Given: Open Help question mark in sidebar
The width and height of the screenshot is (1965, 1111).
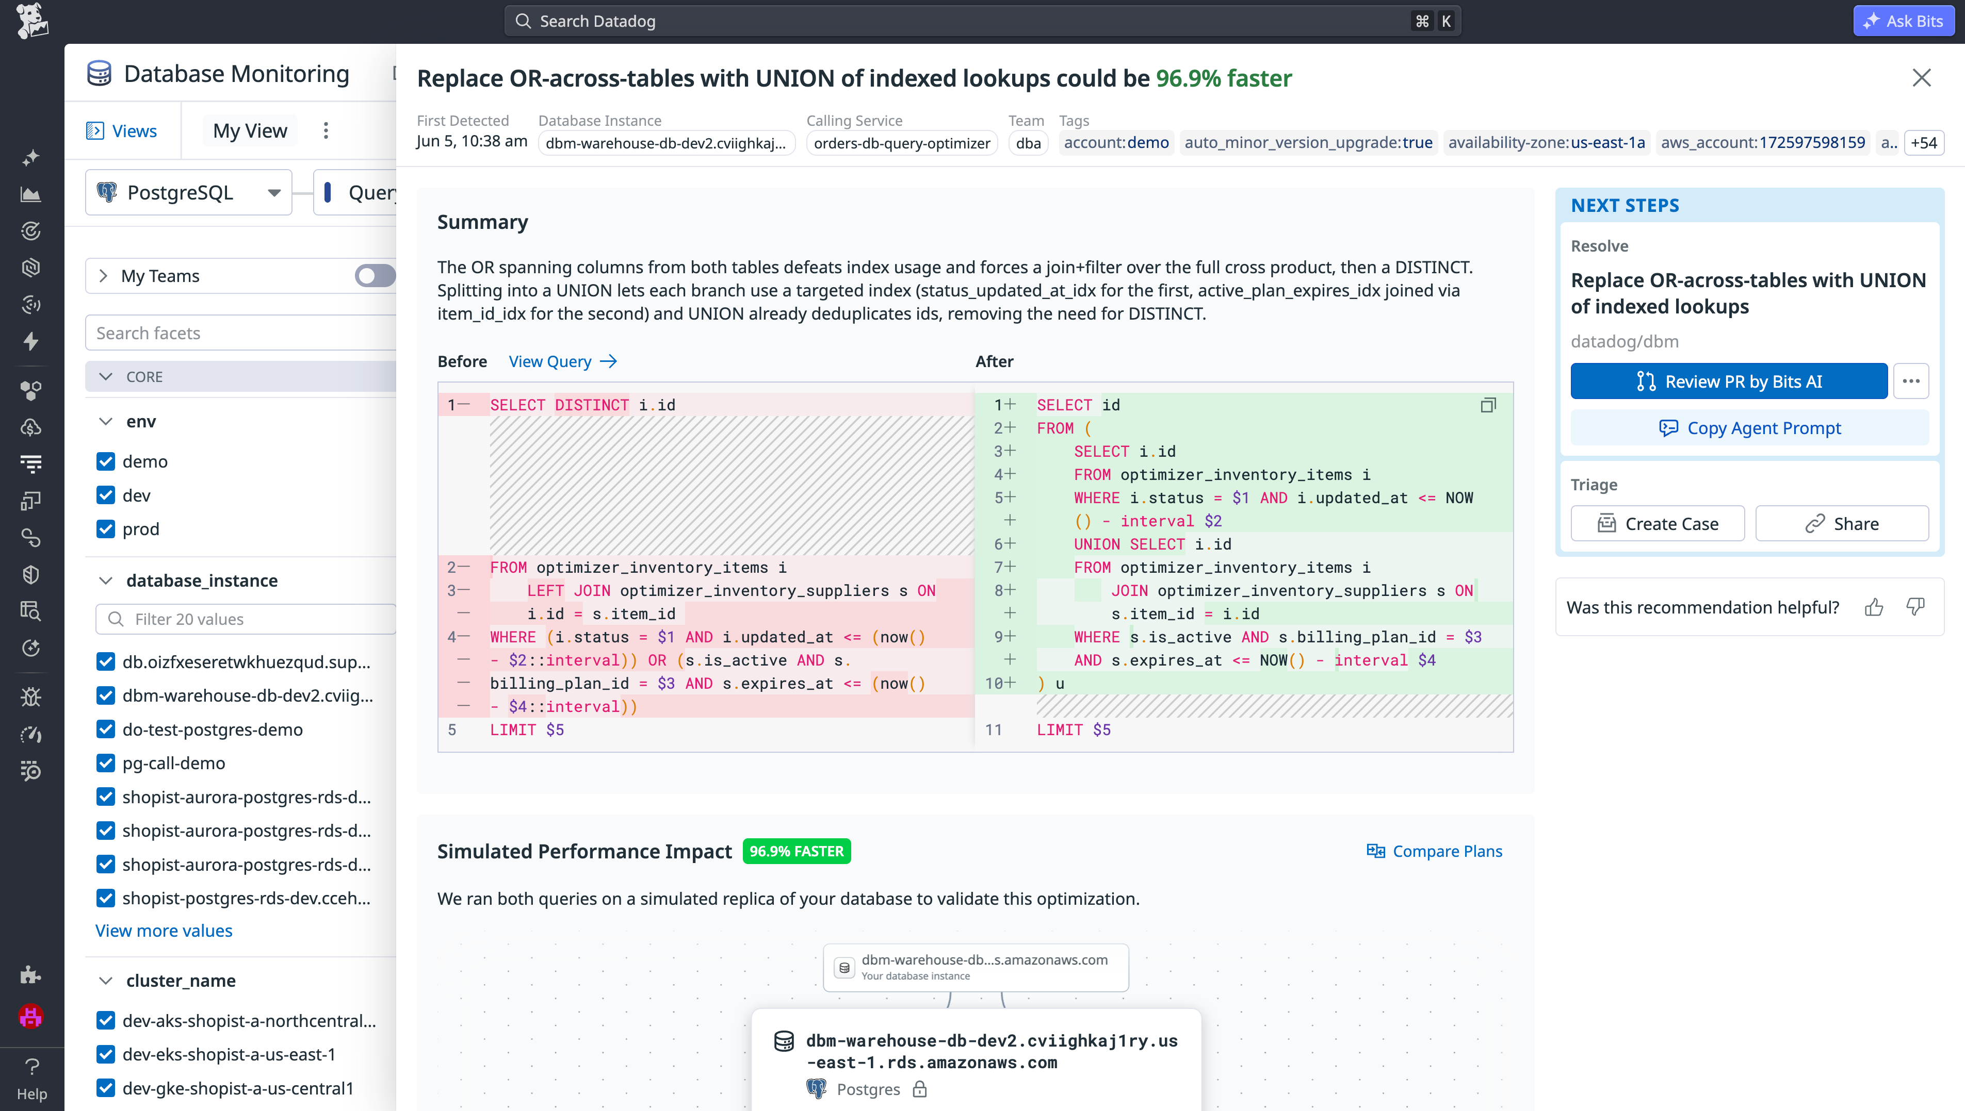Looking at the screenshot, I should click(32, 1078).
